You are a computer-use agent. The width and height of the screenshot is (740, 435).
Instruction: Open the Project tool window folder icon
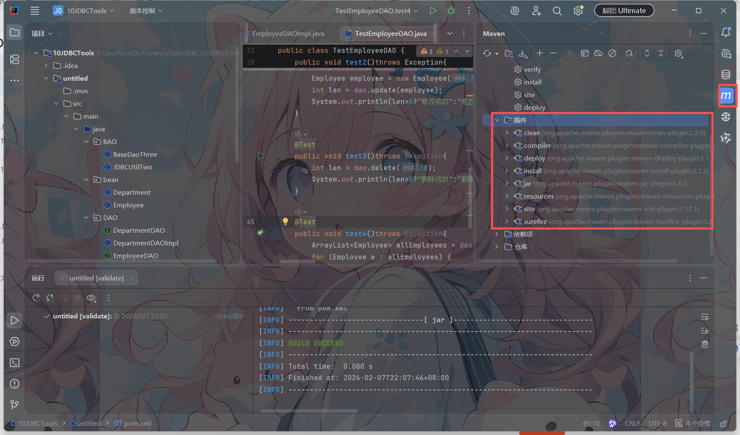14,33
